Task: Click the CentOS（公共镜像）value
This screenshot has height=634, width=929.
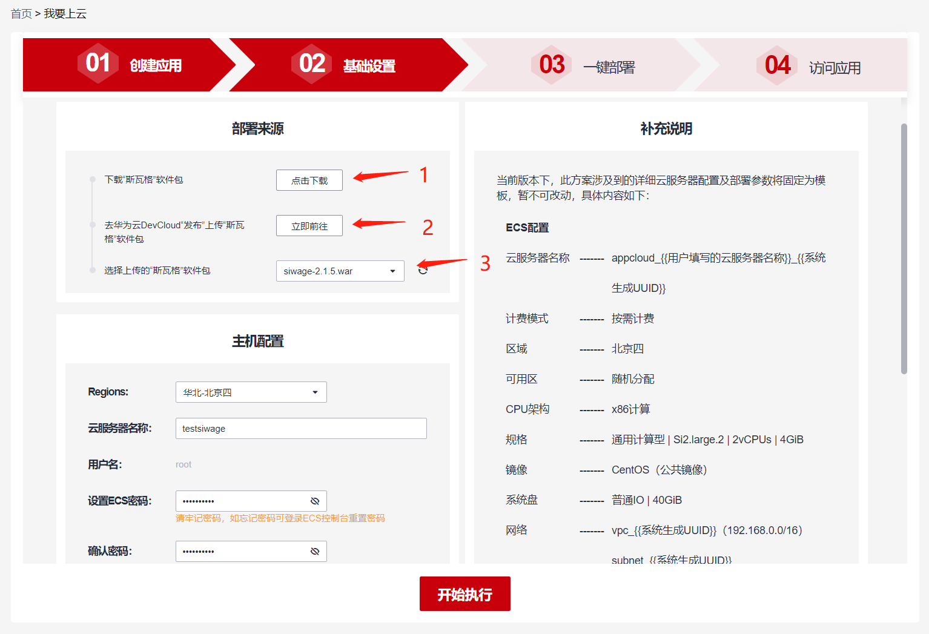Action: coord(660,470)
